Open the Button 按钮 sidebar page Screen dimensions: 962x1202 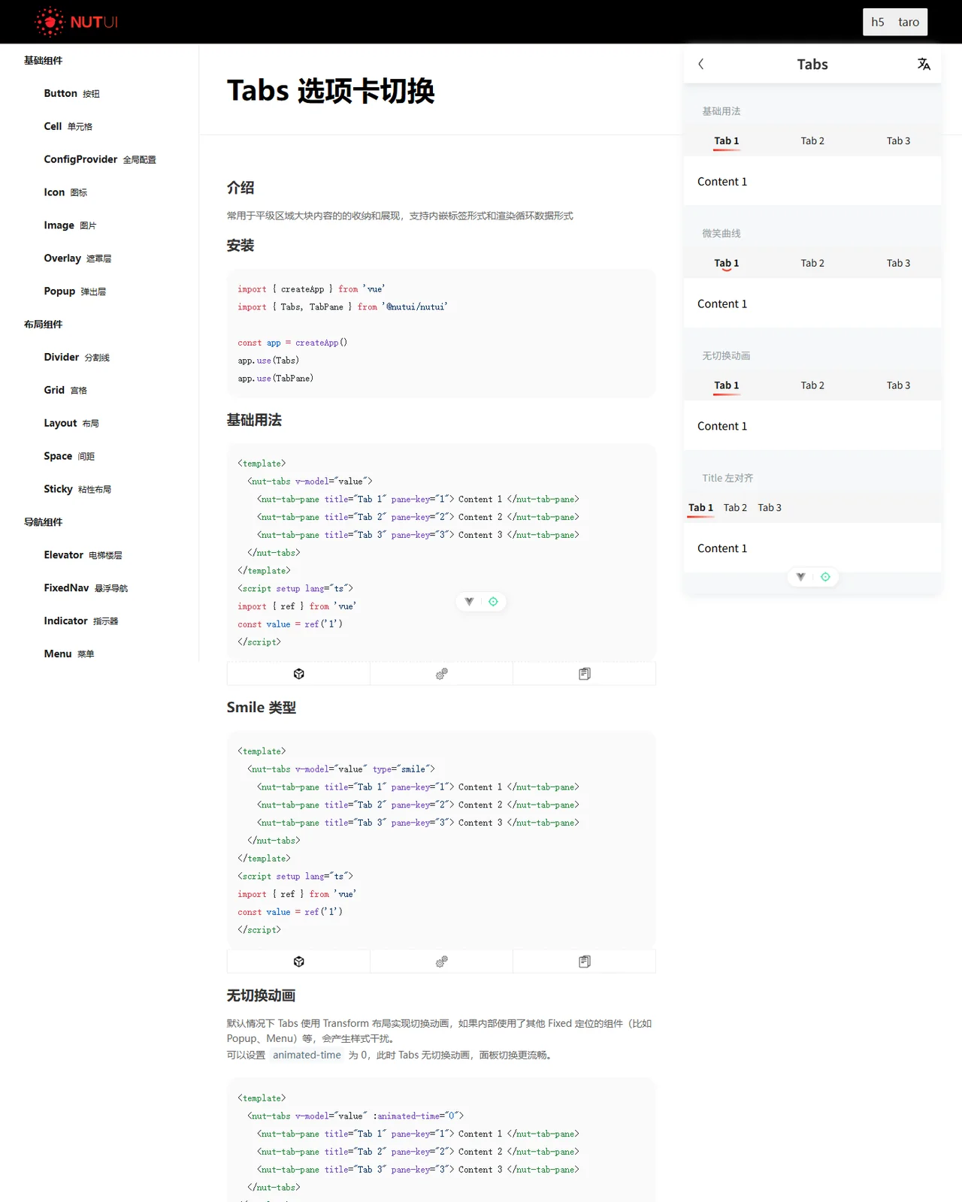point(71,93)
